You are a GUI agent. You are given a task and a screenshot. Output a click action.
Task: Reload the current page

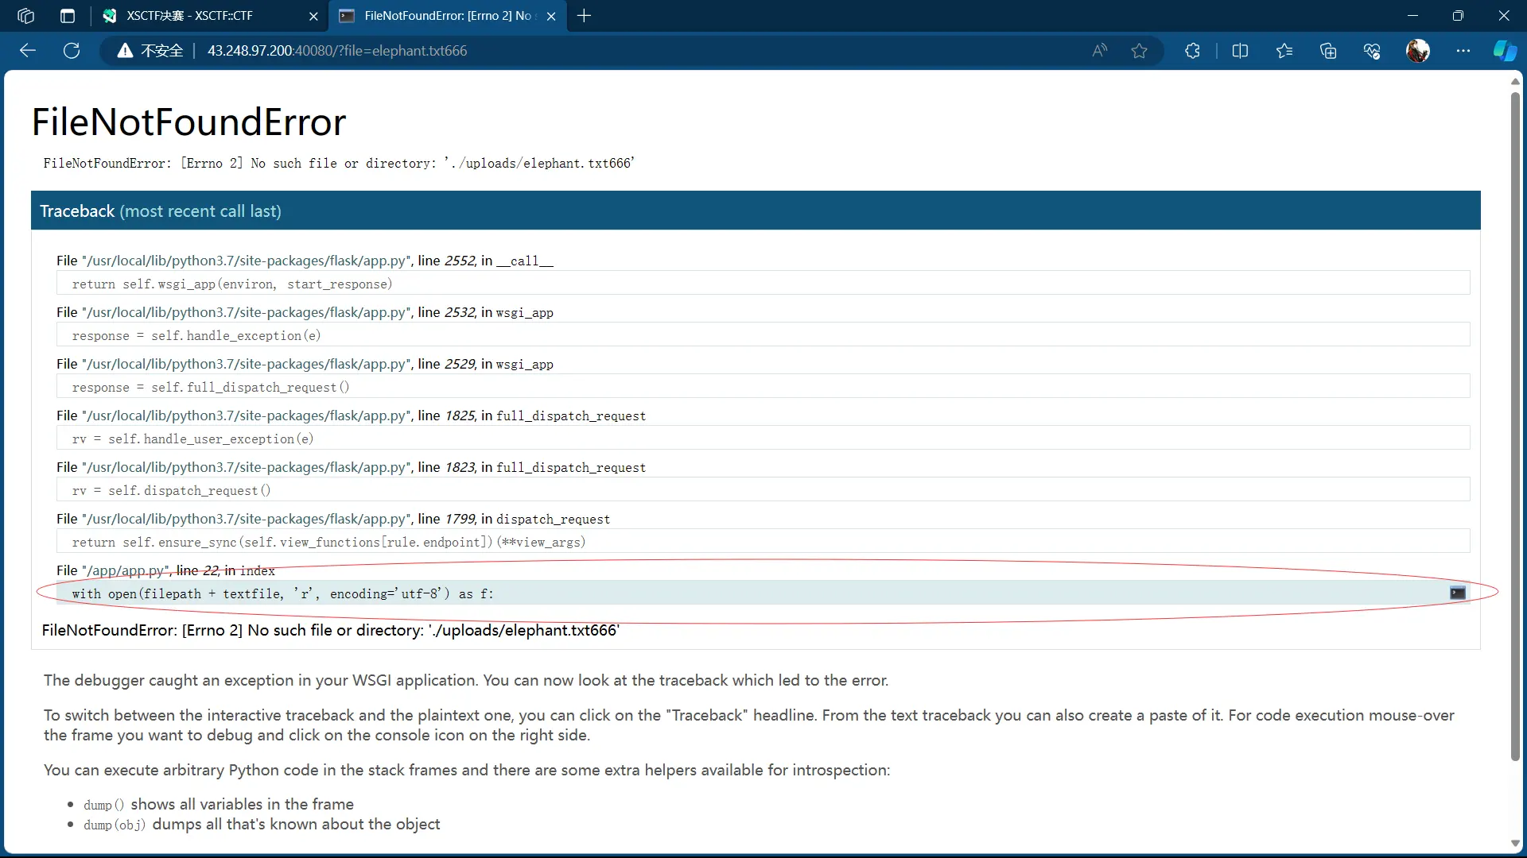[72, 51]
